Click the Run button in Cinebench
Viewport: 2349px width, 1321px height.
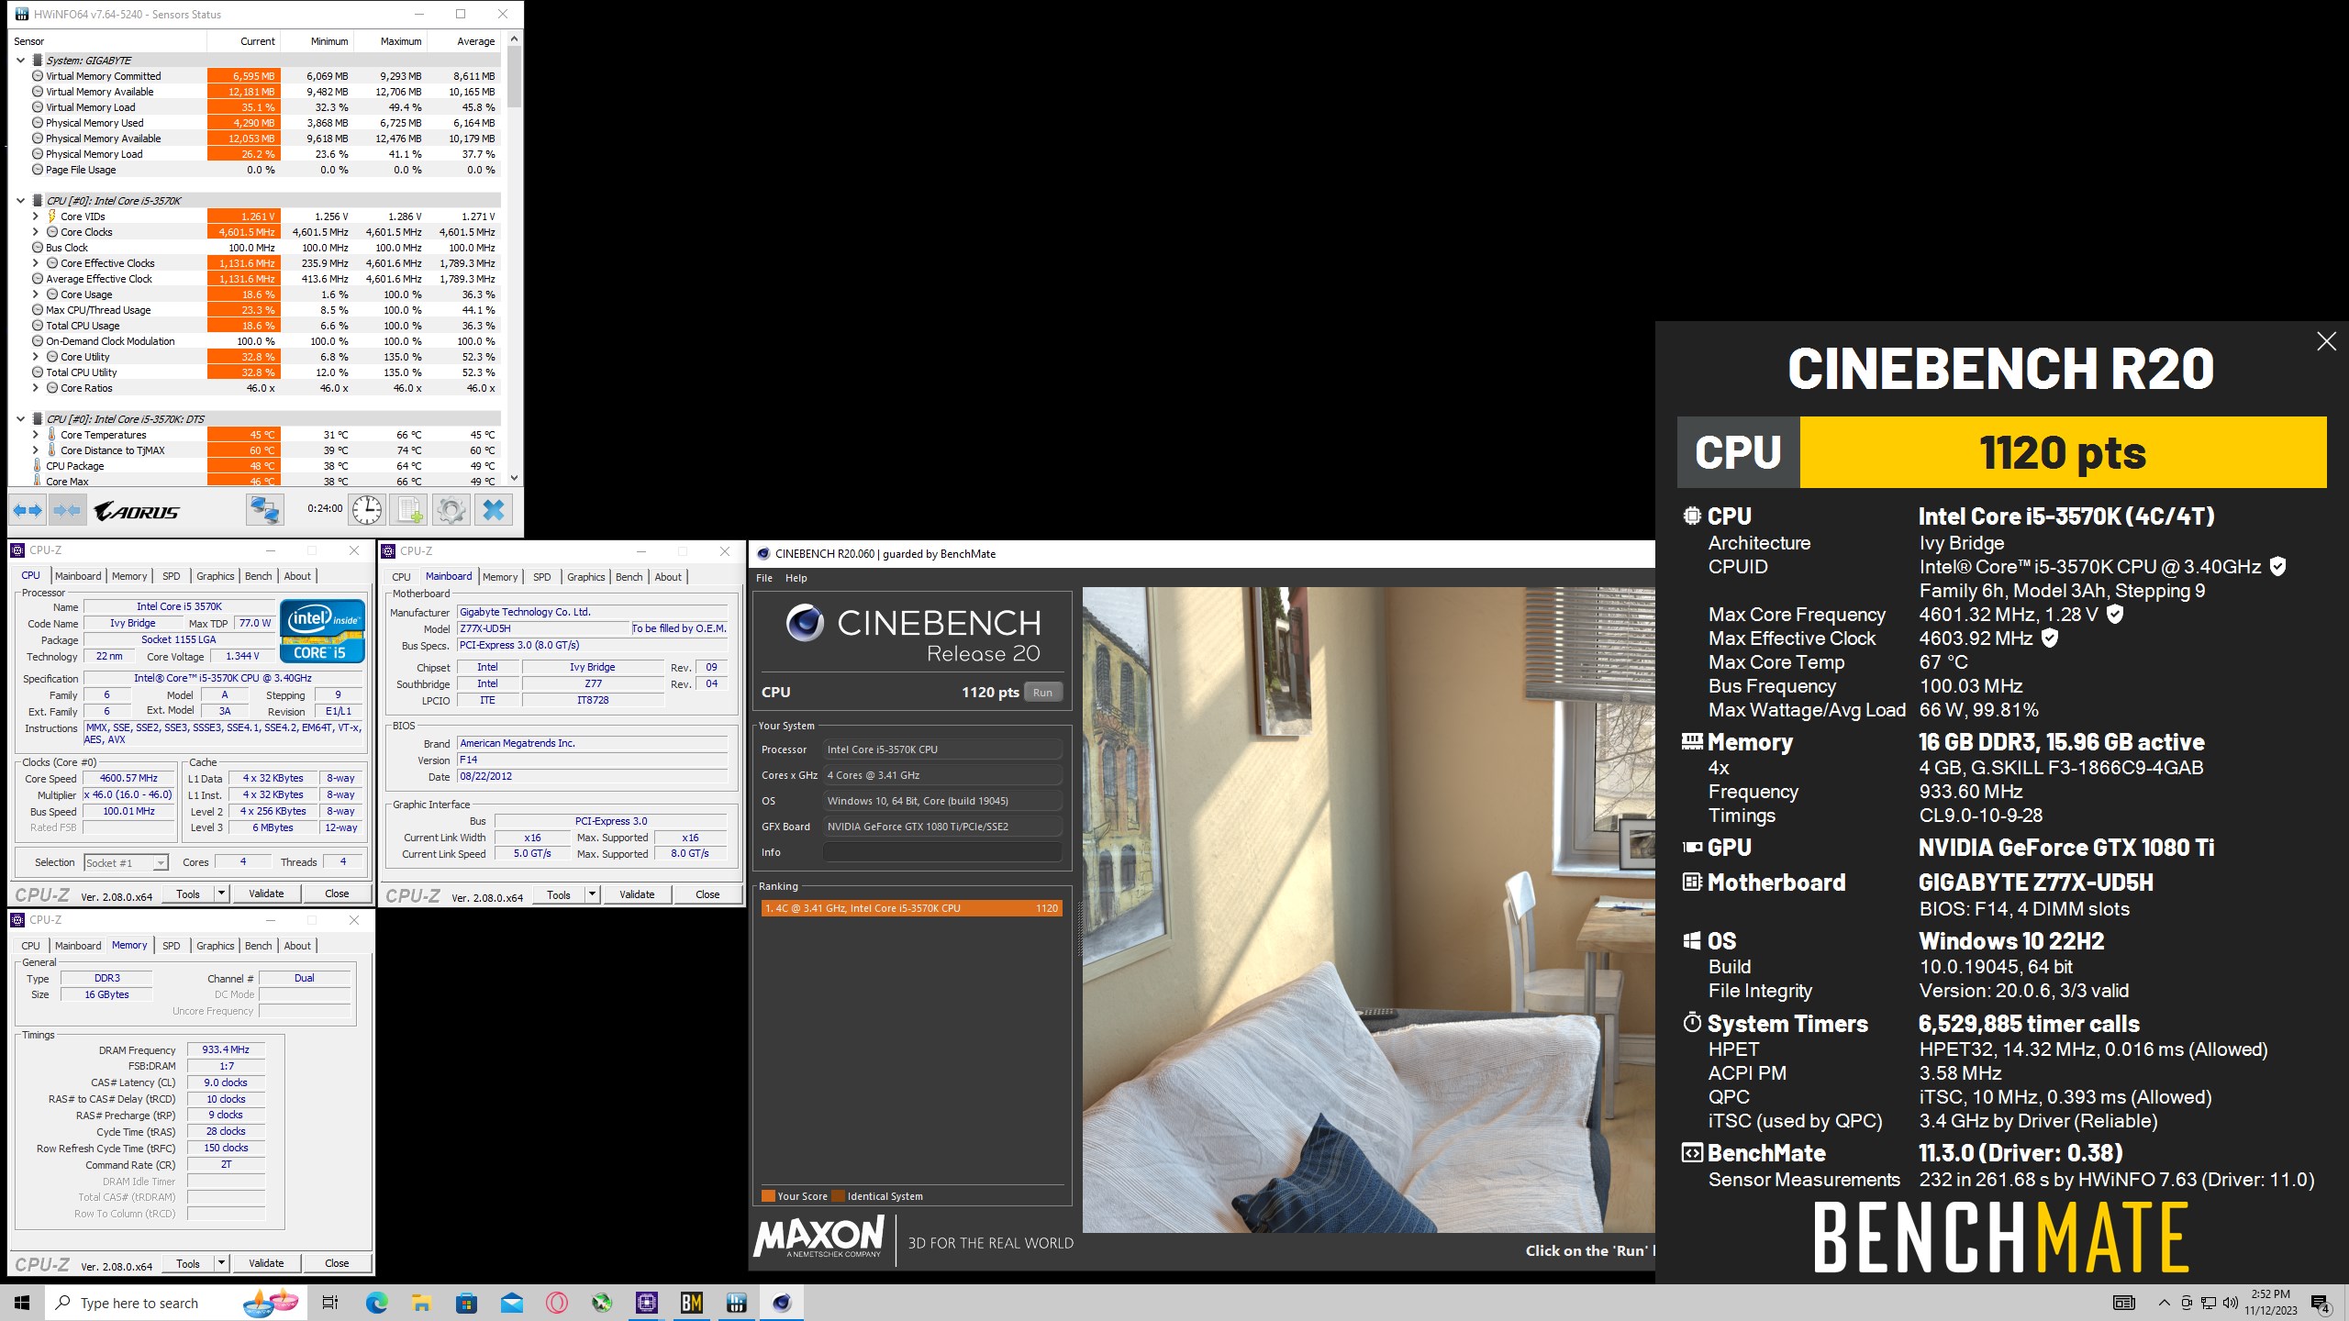pyautogui.click(x=1042, y=693)
